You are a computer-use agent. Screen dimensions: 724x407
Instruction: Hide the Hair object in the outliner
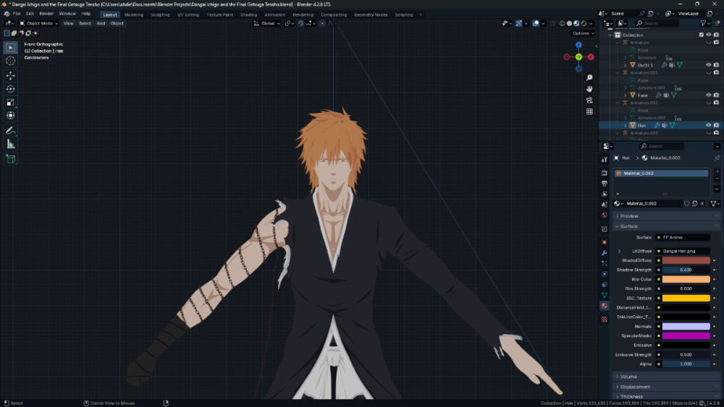(708, 125)
